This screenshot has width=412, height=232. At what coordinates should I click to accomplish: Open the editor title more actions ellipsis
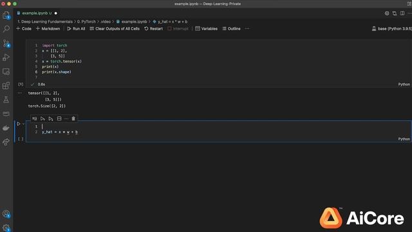click(x=409, y=13)
